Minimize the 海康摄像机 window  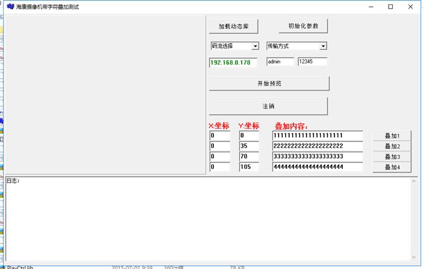pyautogui.click(x=371, y=7)
